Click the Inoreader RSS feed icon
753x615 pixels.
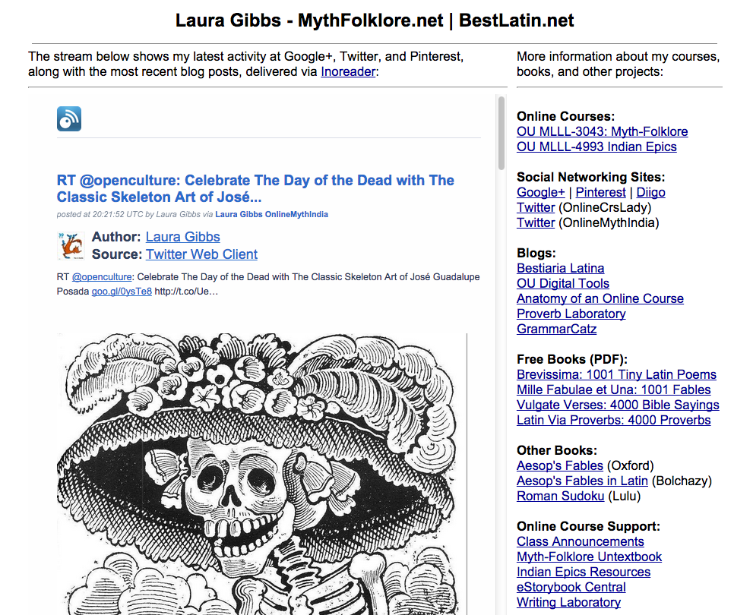tap(69, 119)
